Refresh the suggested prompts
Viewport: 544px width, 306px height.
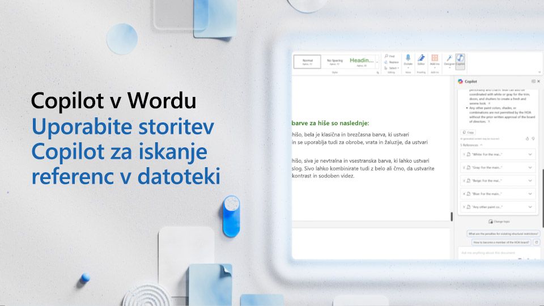[x=537, y=242]
